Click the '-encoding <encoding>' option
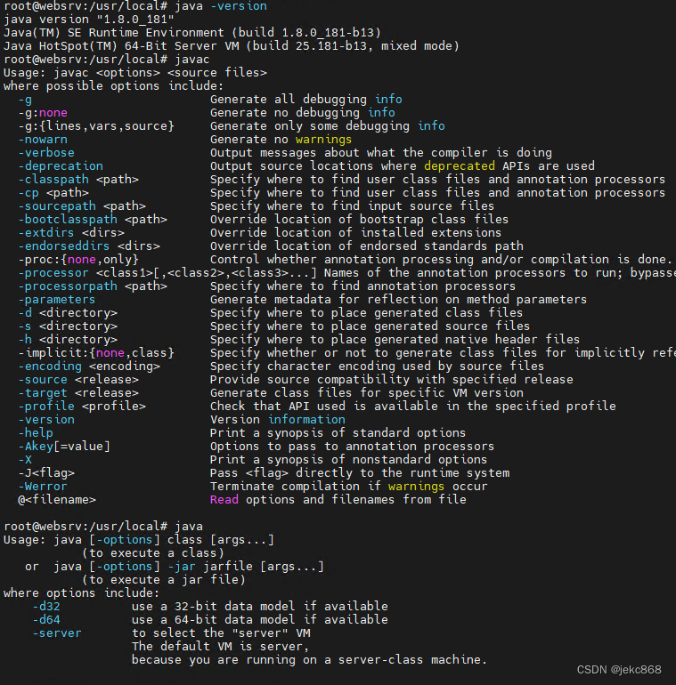The width and height of the screenshot is (676, 685). click(89, 367)
